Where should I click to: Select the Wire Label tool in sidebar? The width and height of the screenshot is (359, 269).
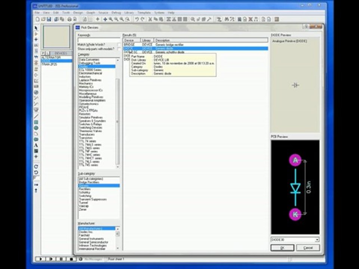pyautogui.click(x=36, y=45)
